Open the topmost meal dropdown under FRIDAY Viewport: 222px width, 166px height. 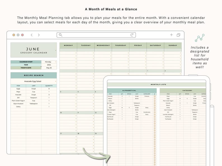click(x=146, y=53)
